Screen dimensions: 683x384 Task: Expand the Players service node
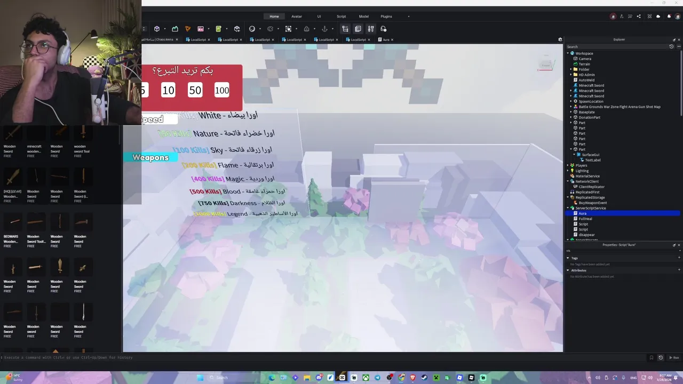coord(568,165)
